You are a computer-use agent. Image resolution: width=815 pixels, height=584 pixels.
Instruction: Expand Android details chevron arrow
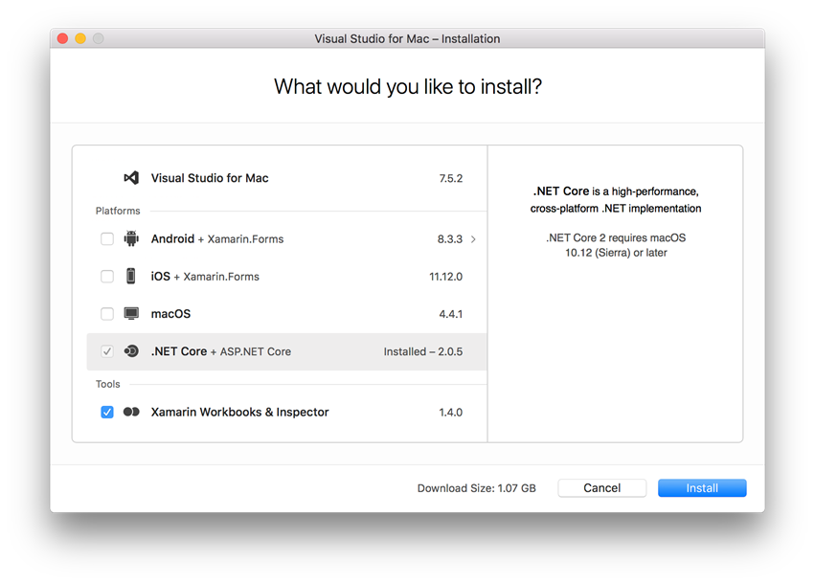[x=473, y=239]
